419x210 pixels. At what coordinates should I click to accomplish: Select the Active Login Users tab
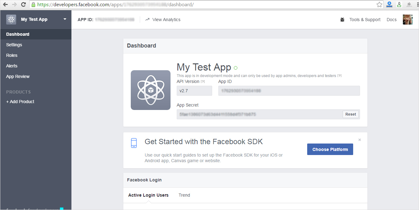click(x=148, y=195)
